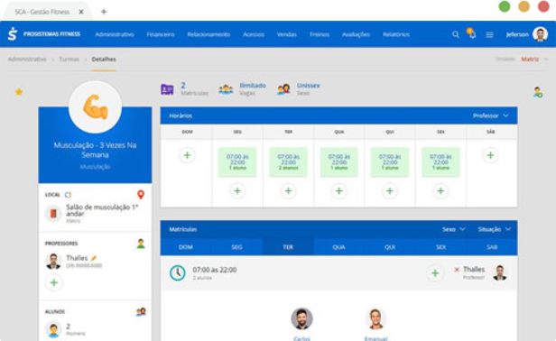Add another schedule under QUI

(x=390, y=191)
